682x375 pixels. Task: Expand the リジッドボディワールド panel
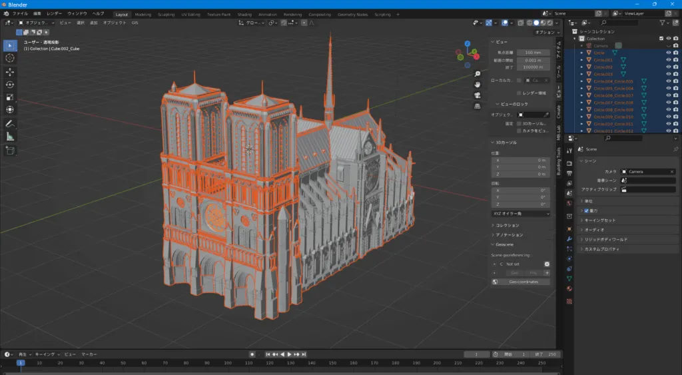tap(605, 239)
